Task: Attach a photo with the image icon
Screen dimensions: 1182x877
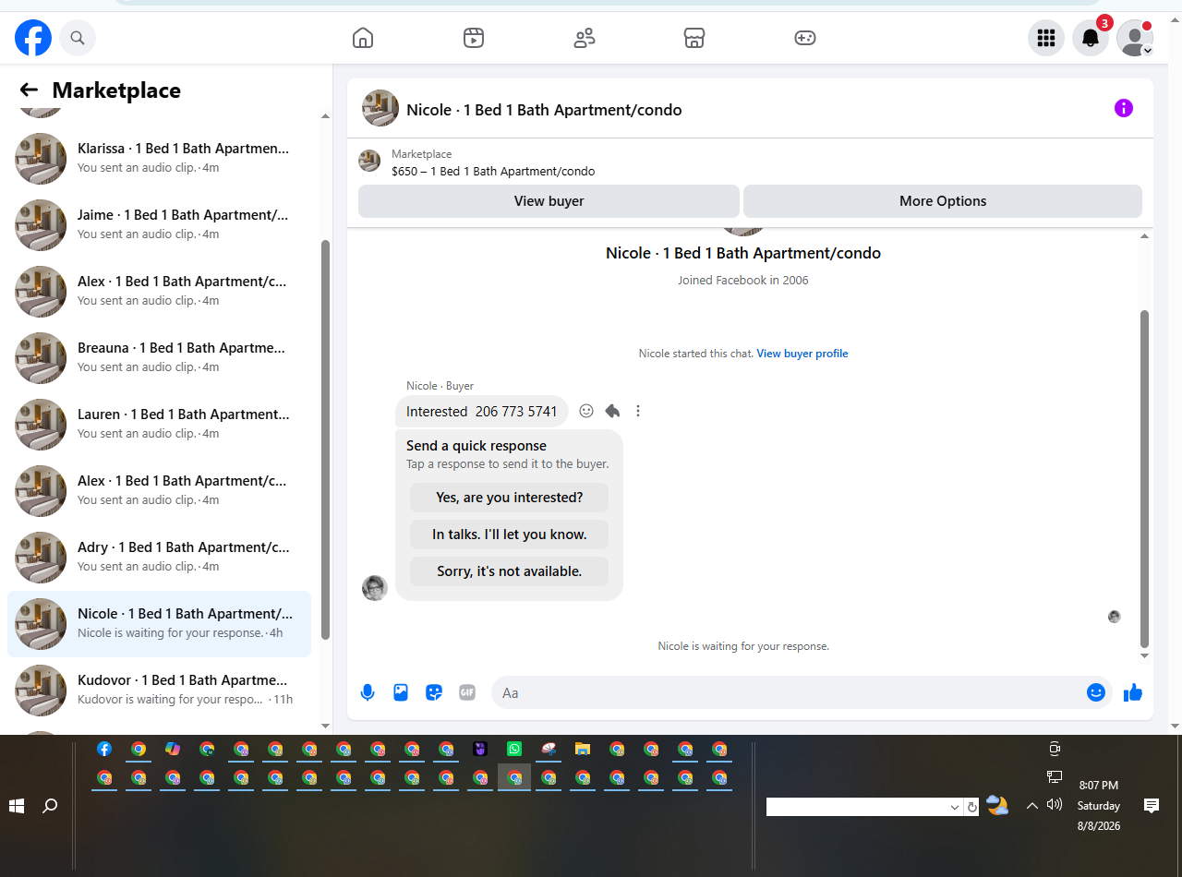Action: coord(401,692)
